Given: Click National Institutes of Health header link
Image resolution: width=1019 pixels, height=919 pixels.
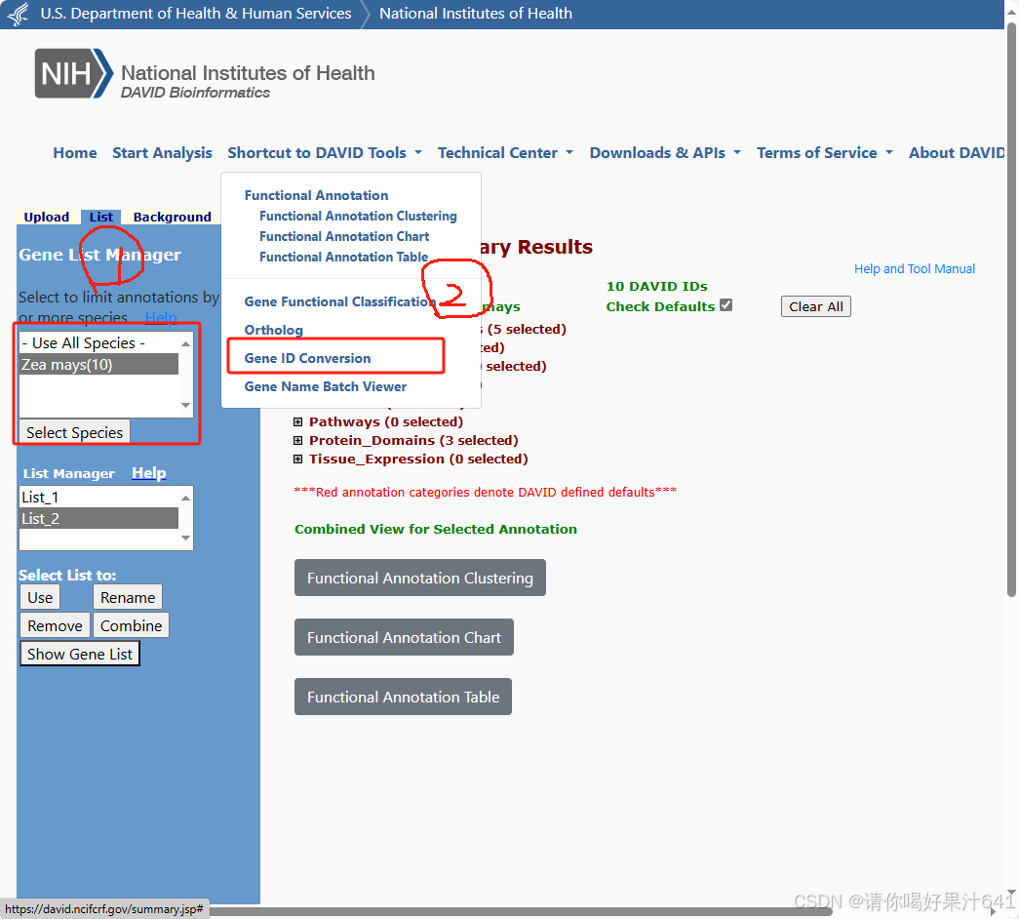Looking at the screenshot, I should [x=476, y=14].
